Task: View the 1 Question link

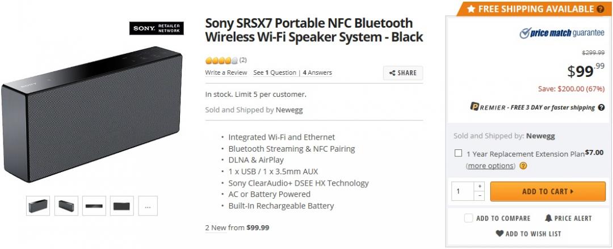Action: coord(275,72)
